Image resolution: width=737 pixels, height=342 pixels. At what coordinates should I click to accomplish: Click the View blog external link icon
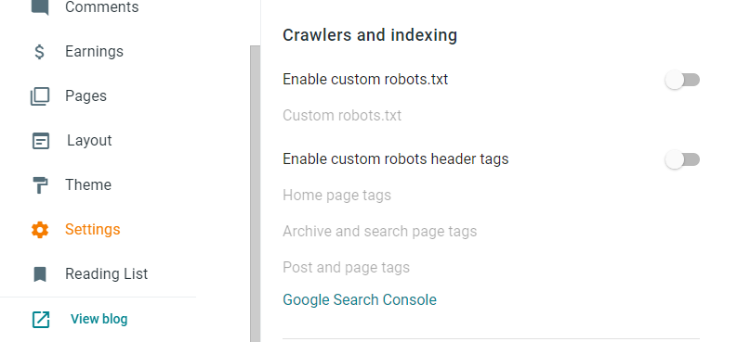point(40,320)
